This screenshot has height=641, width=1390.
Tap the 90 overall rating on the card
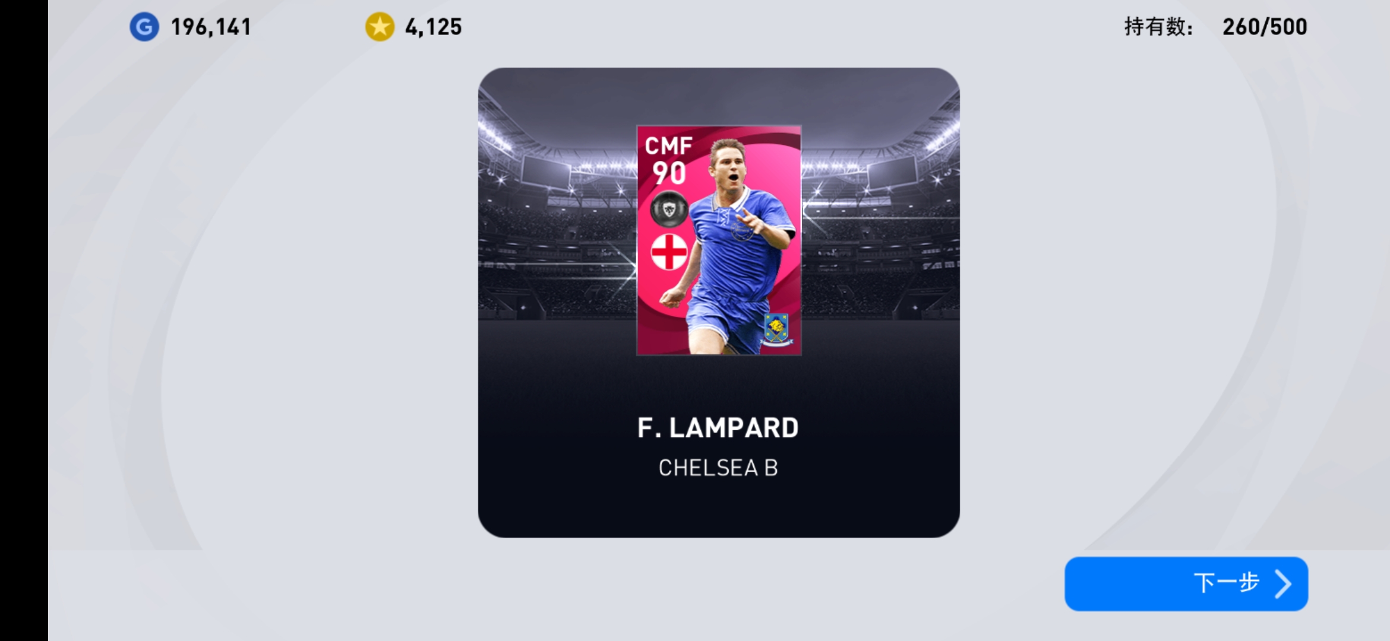(x=669, y=173)
